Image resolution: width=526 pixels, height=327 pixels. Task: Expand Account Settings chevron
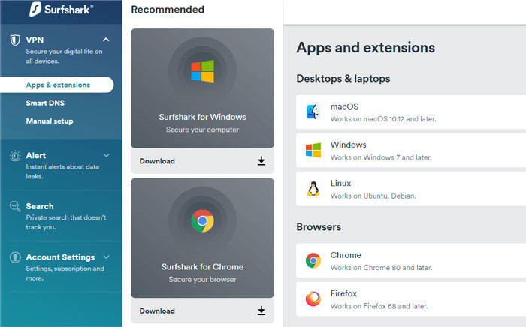(107, 256)
